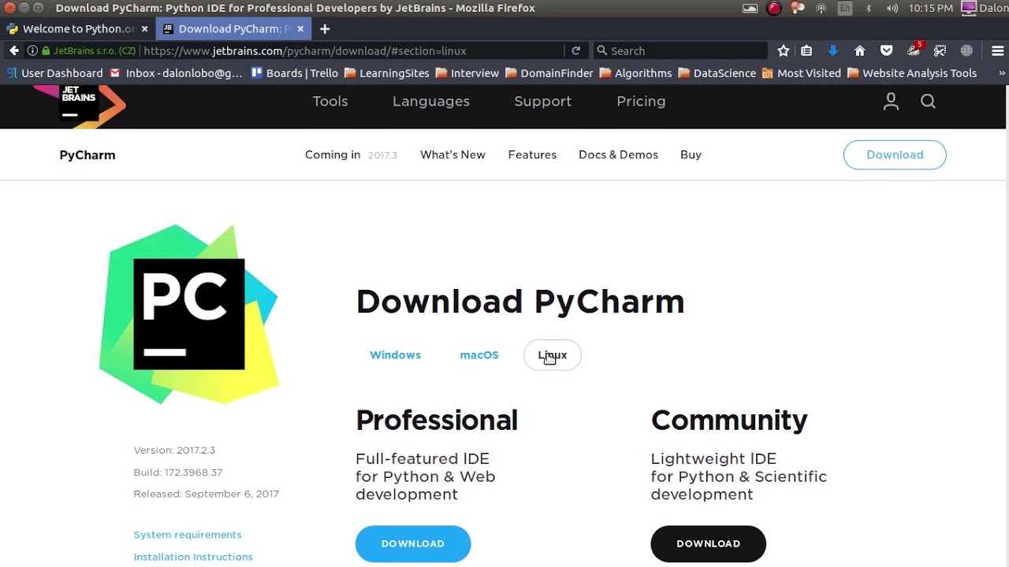
Task: Open the Firefox Screenshots scissors icon
Action: click(940, 50)
